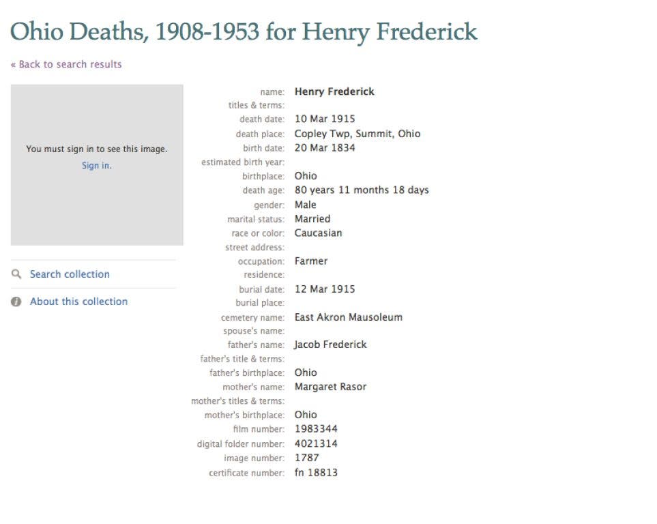Image resolution: width=657 pixels, height=524 pixels.
Task: Click the Sign in link
Action: point(97,166)
